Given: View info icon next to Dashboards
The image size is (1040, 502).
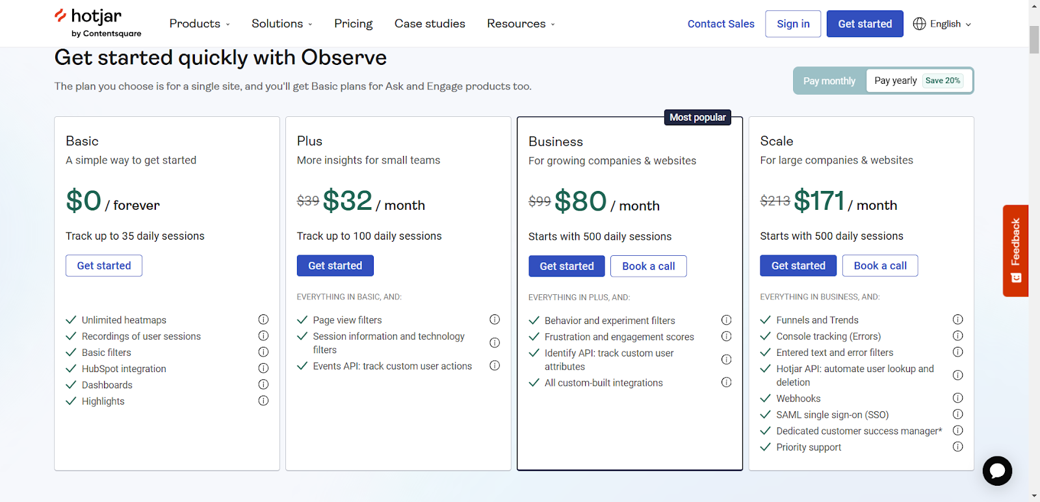Looking at the screenshot, I should (x=263, y=384).
